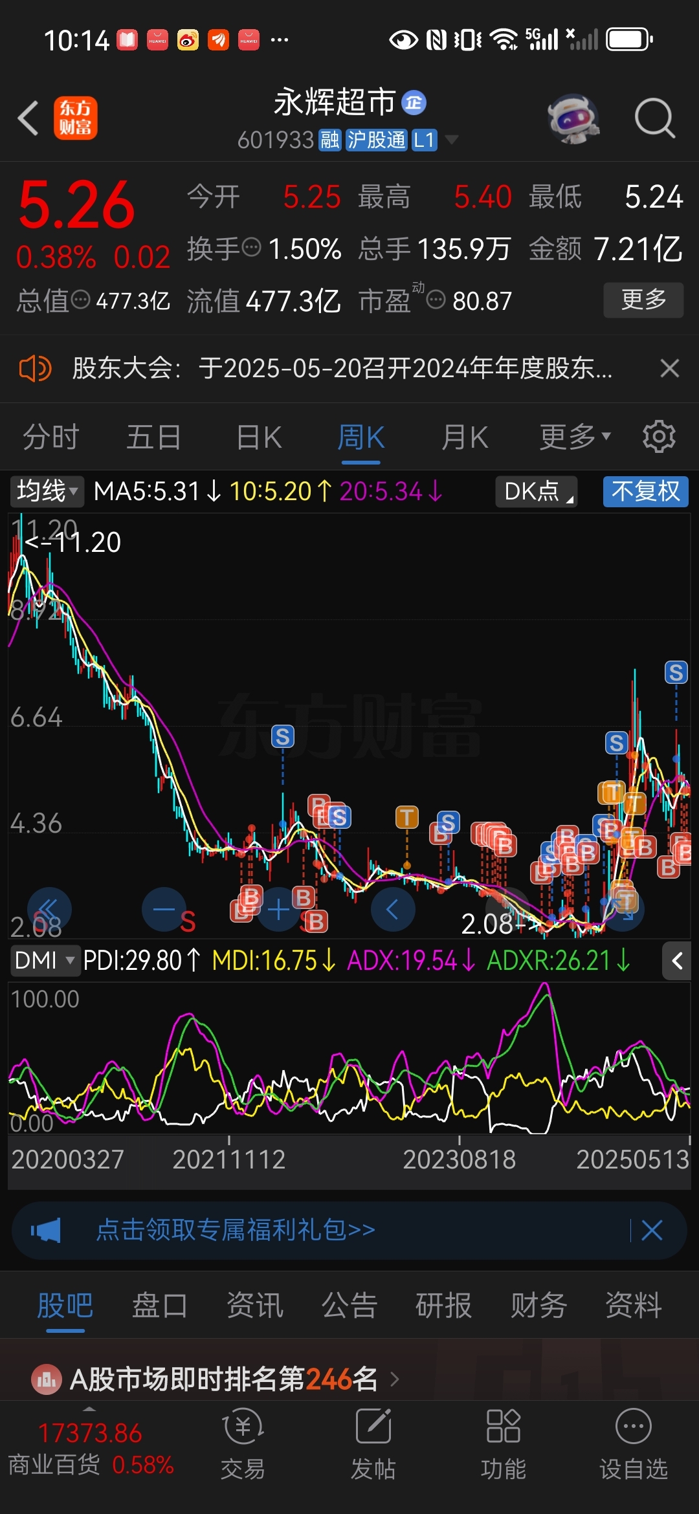Screen dimensions: 699x1514
Task: Open 更多 quote details button
Action: (x=643, y=300)
